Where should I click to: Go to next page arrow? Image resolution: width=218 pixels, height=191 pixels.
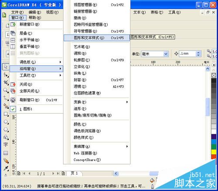(53, 174)
